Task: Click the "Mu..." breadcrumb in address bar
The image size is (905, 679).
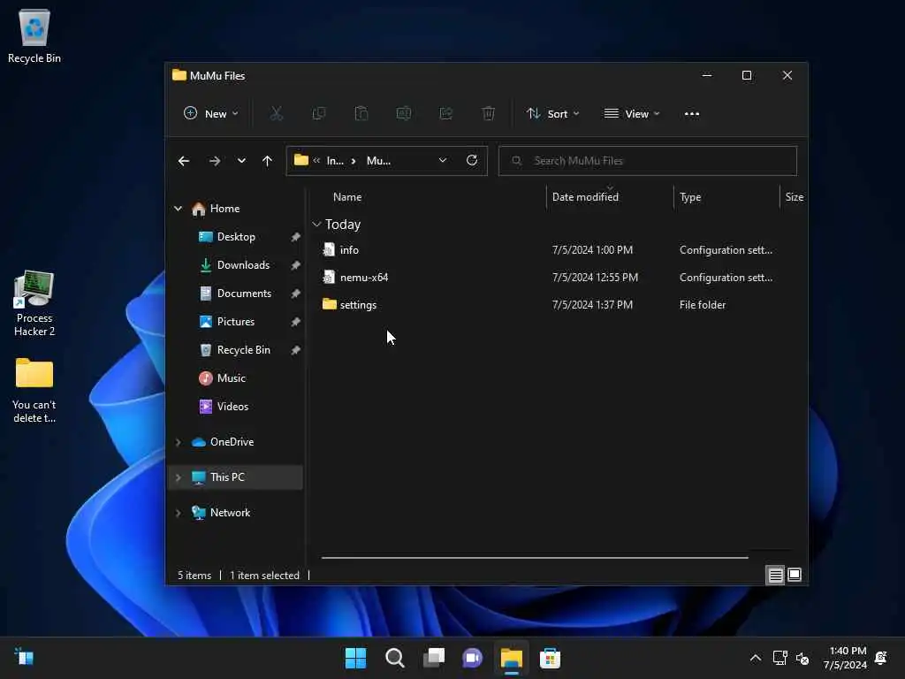Action: click(x=378, y=161)
